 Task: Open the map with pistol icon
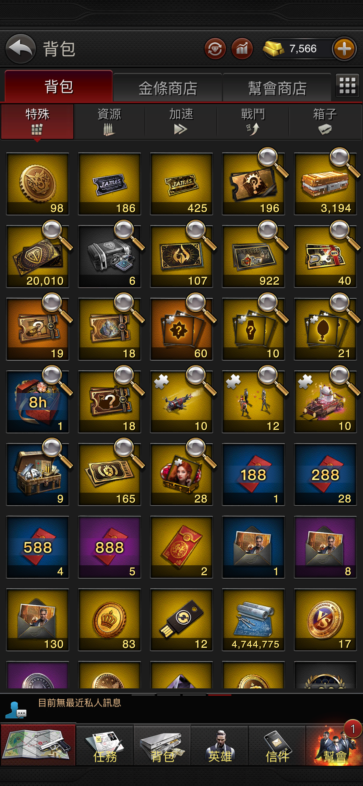[x=38, y=745]
